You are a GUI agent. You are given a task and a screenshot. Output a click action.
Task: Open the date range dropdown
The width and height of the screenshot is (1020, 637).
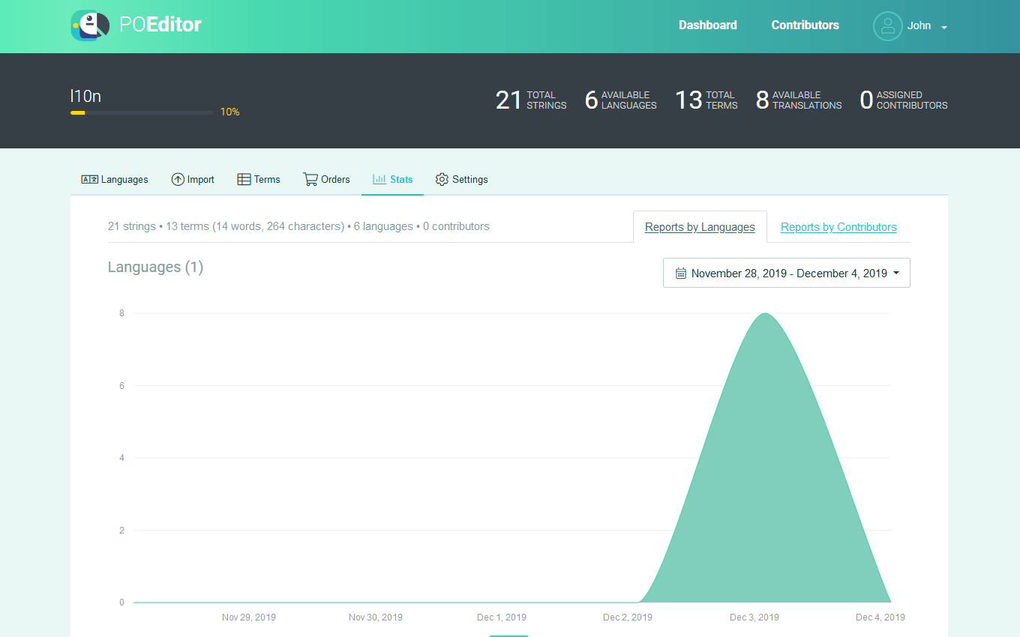(x=786, y=272)
